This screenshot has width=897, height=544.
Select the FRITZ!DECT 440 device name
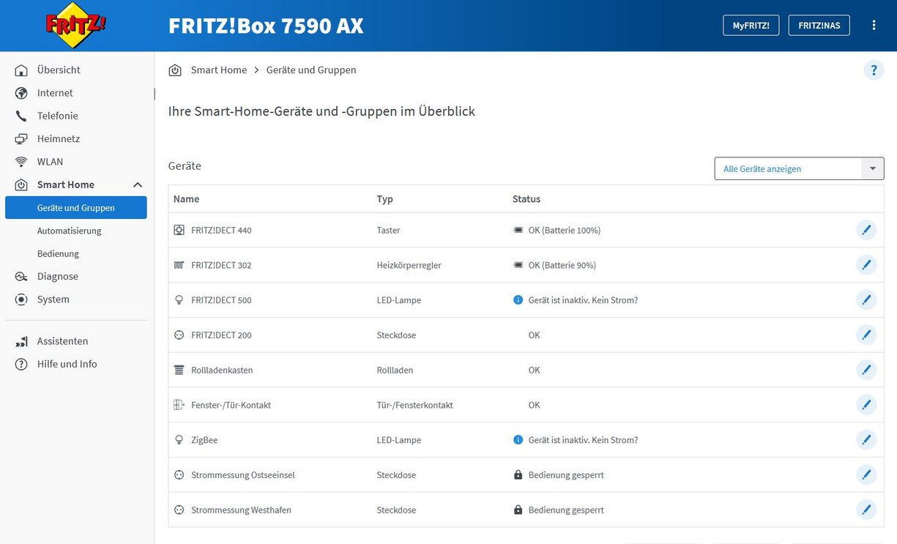click(x=221, y=230)
